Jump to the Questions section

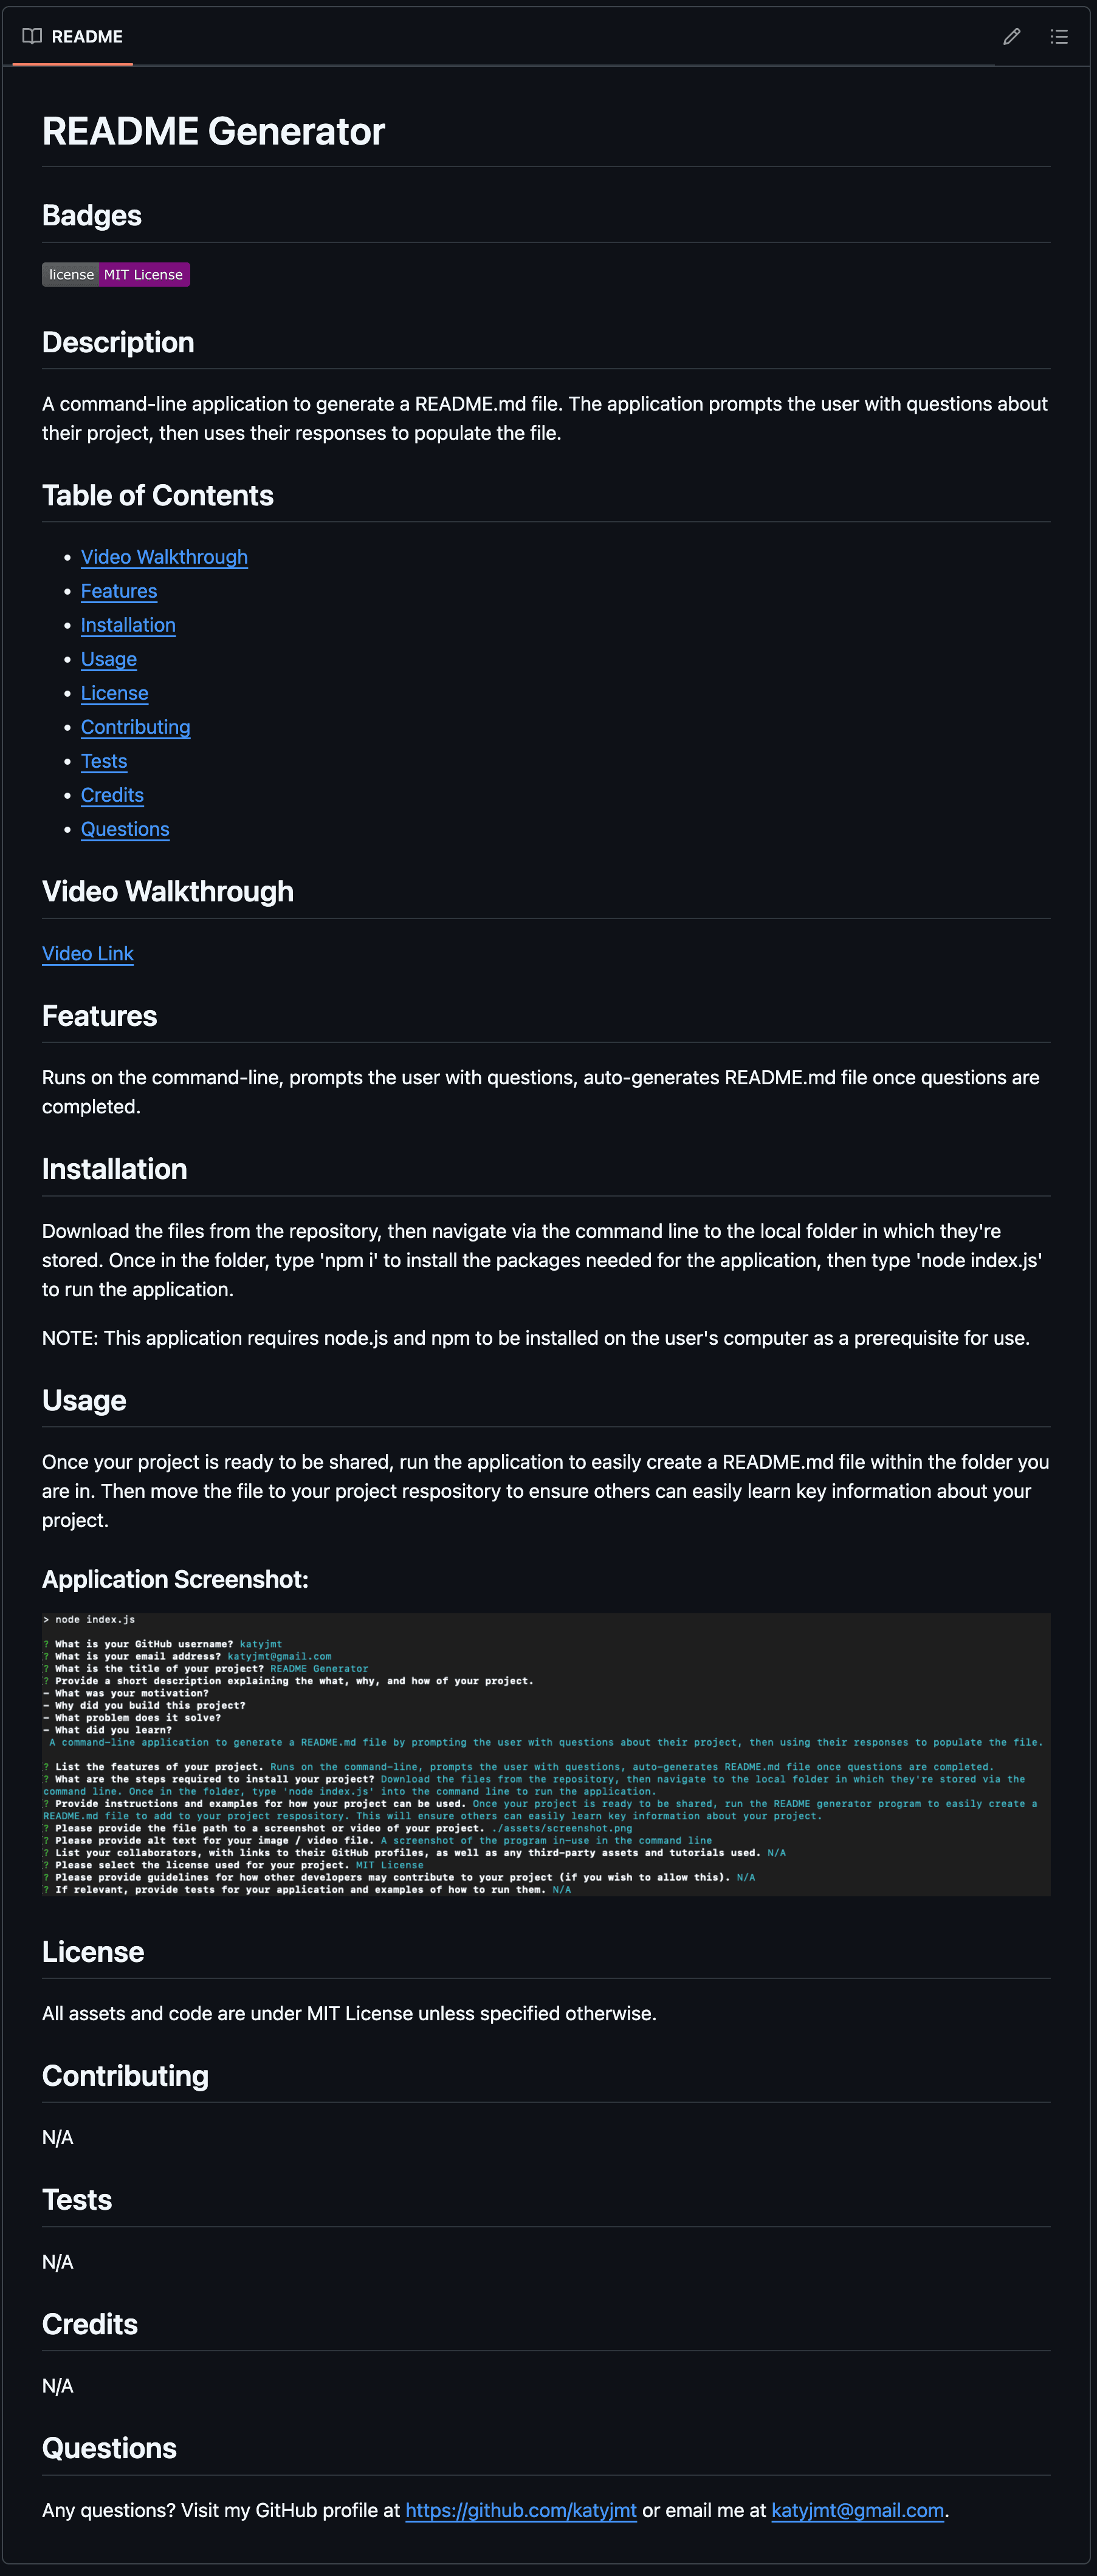pos(124,829)
